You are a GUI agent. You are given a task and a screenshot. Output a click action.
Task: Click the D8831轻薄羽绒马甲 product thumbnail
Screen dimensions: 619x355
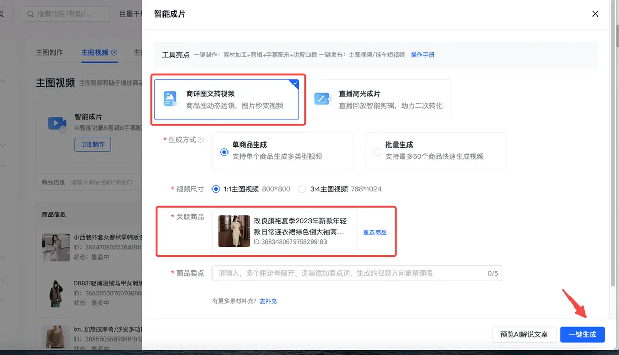tap(55, 294)
